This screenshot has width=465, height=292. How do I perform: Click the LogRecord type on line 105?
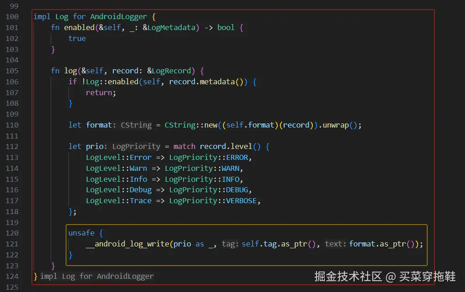pos(171,71)
